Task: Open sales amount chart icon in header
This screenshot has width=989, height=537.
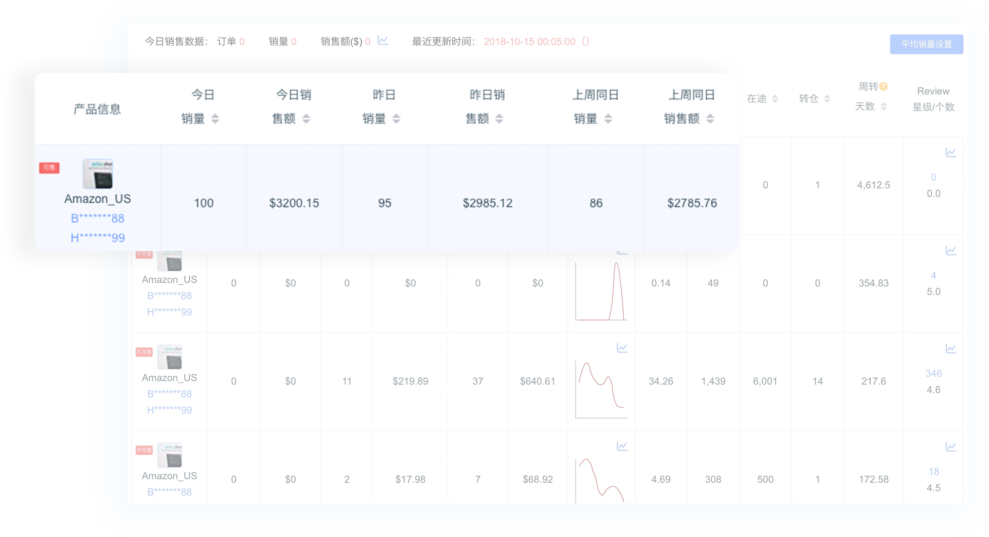Action: pyautogui.click(x=383, y=40)
